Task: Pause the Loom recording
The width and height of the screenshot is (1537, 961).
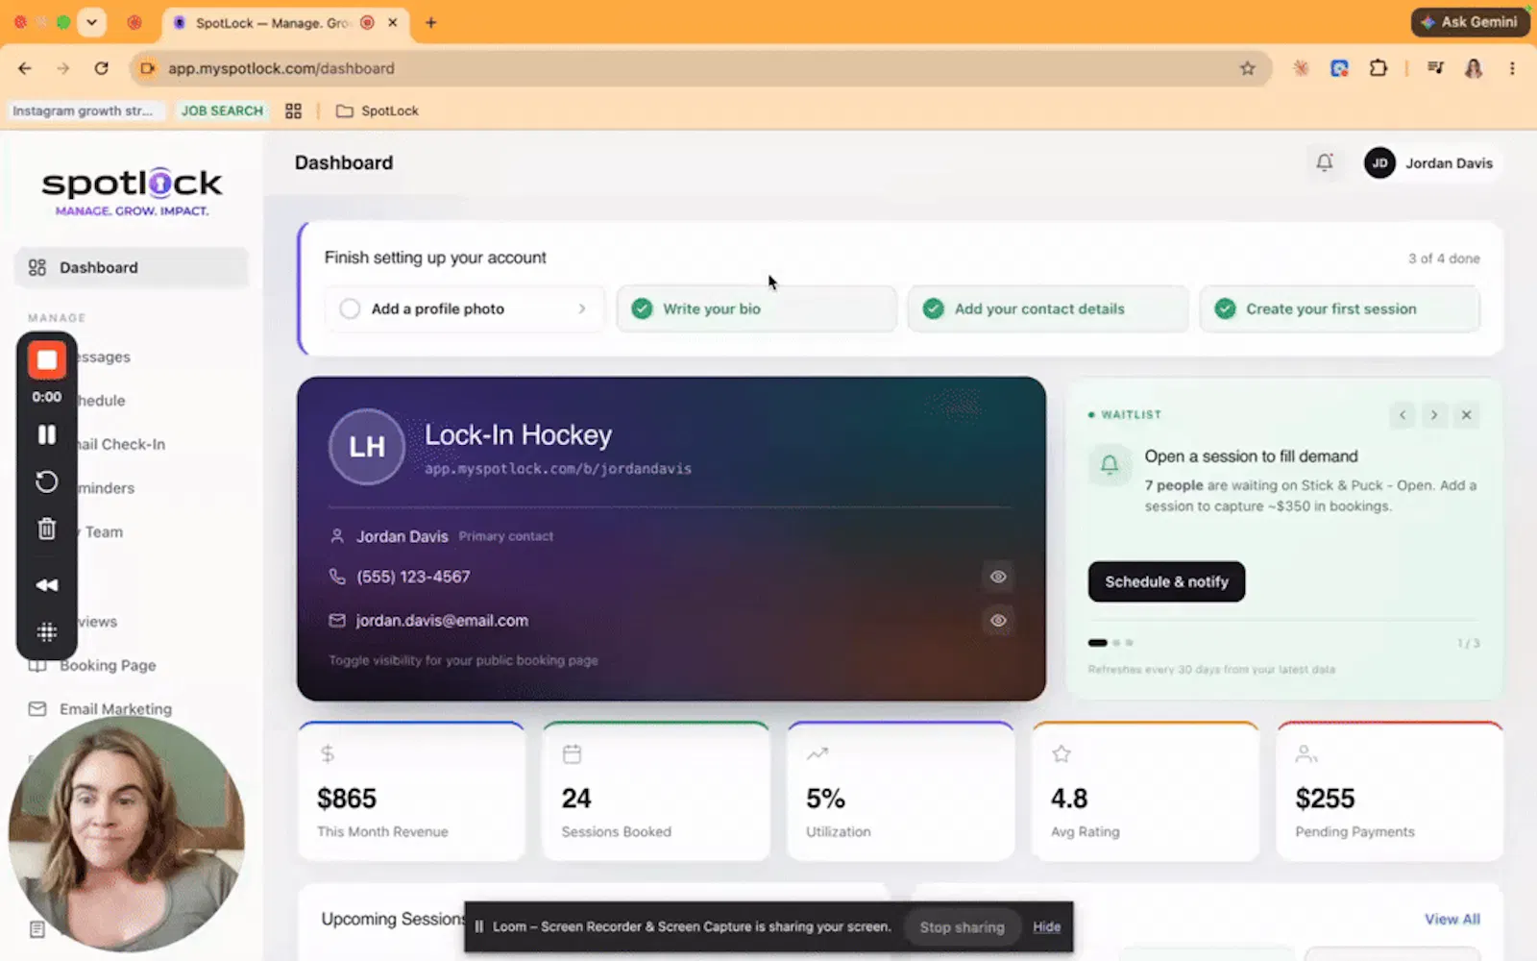Action: (46, 434)
